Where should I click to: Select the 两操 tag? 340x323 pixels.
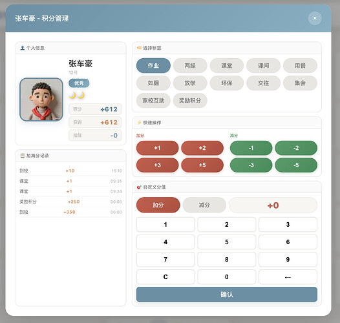190,65
